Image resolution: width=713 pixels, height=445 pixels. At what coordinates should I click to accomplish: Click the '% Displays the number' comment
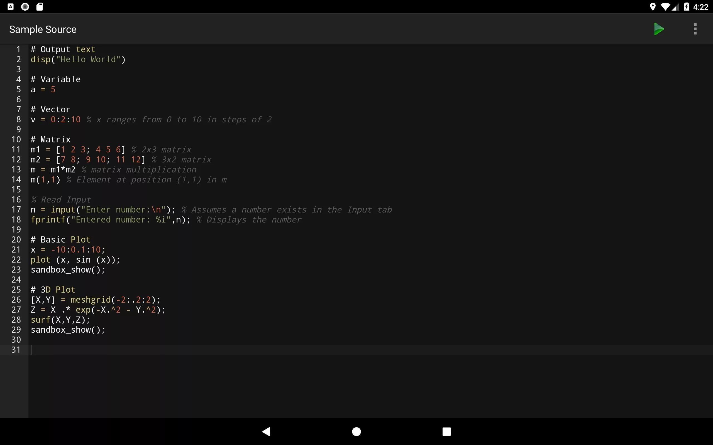point(249,219)
